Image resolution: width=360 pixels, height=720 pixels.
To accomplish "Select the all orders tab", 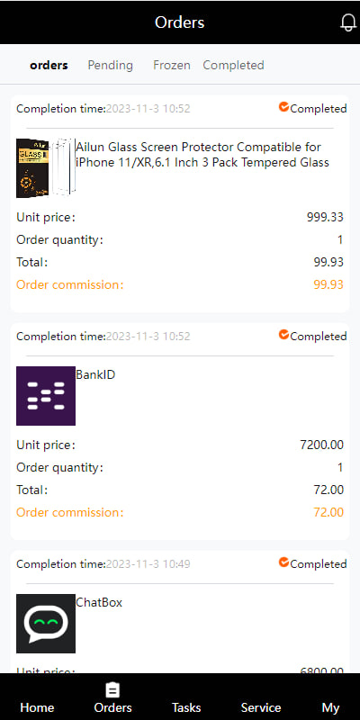I will 49,65.
